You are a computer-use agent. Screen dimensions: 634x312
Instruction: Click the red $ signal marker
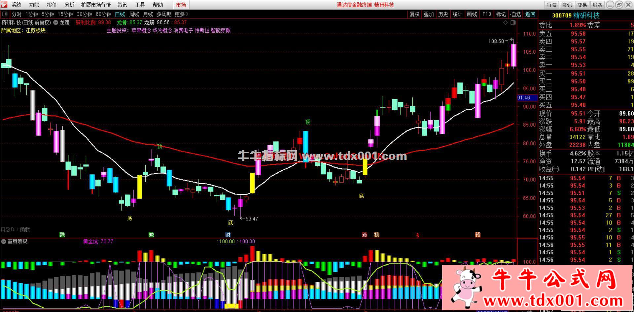pos(418,235)
